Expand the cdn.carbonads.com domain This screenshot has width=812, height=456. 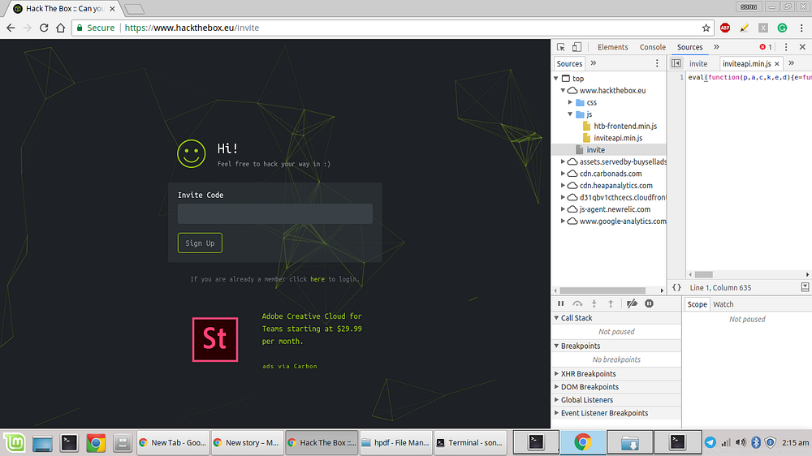pos(563,174)
